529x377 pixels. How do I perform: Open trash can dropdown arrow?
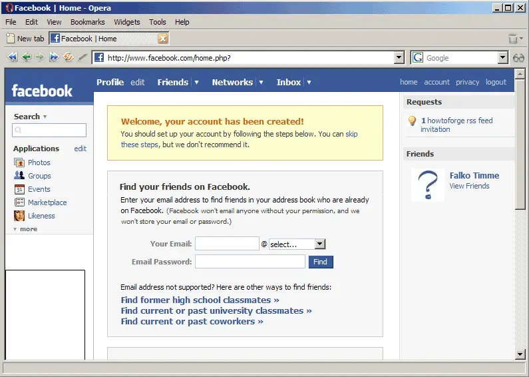coord(522,39)
